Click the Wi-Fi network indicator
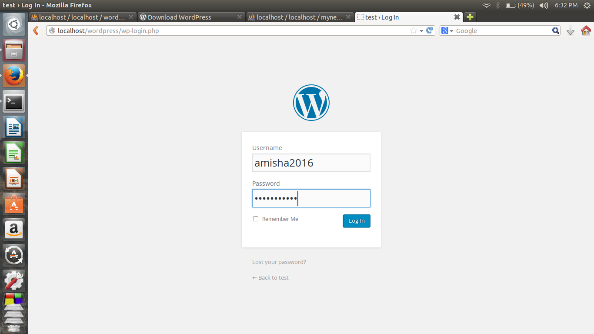Image resolution: width=594 pixels, height=334 pixels. click(486, 5)
